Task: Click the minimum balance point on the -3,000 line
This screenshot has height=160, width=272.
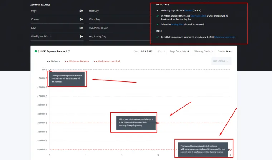Action: pyautogui.click(x=158, y=123)
